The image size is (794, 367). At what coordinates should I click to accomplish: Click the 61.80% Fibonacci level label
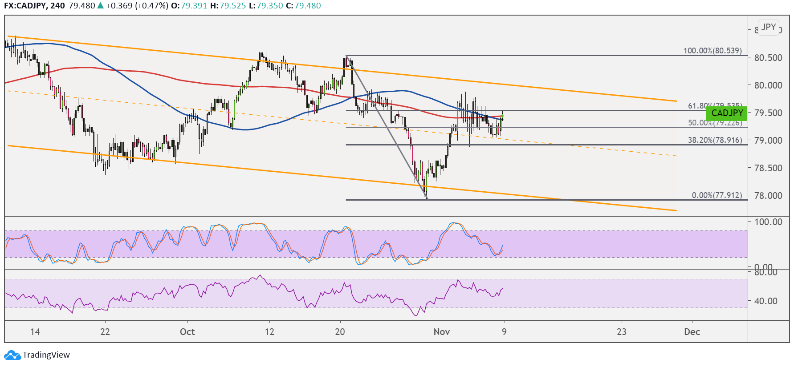(715, 106)
